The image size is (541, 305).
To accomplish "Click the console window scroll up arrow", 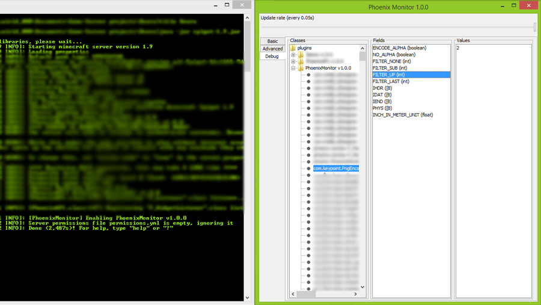I will click(248, 17).
